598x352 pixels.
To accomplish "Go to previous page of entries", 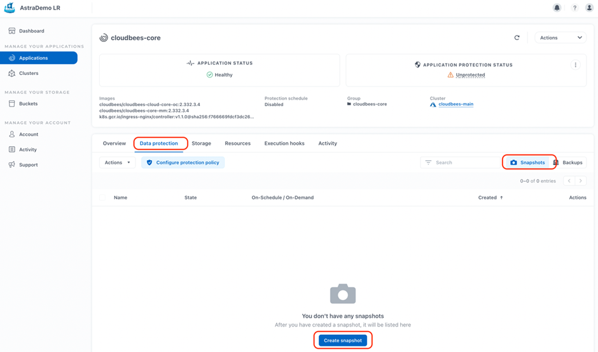I will click(569, 181).
